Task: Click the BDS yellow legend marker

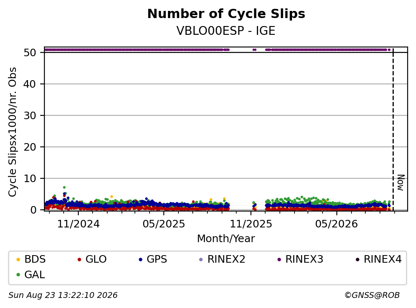Action: [x=18, y=259]
